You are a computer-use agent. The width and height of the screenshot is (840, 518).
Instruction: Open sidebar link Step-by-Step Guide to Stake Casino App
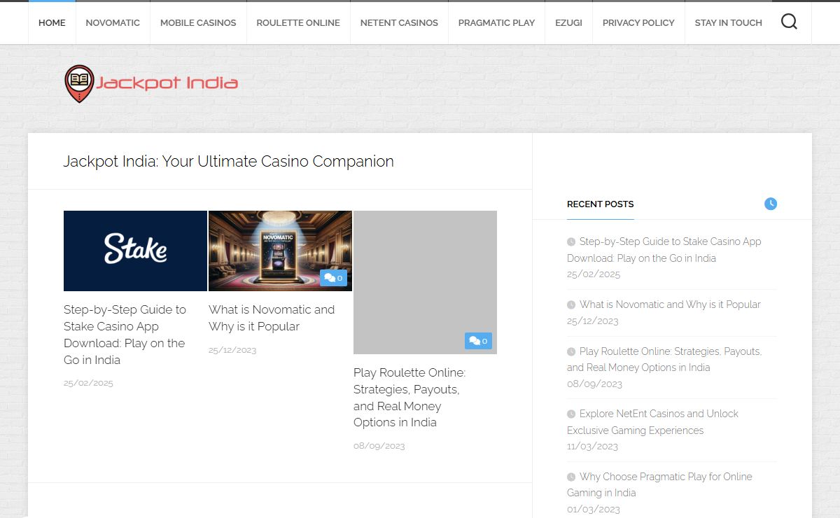point(664,250)
